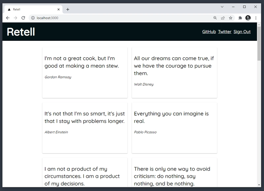Image resolution: width=264 pixels, height=191 pixels.
Task: Reload the page with refresh icon
Action: point(23,18)
